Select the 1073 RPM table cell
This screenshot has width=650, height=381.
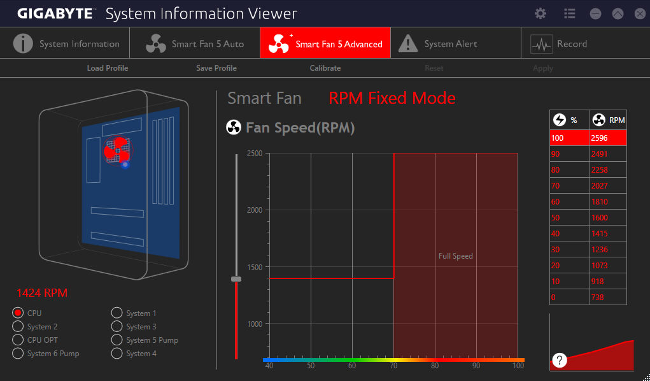pos(608,265)
